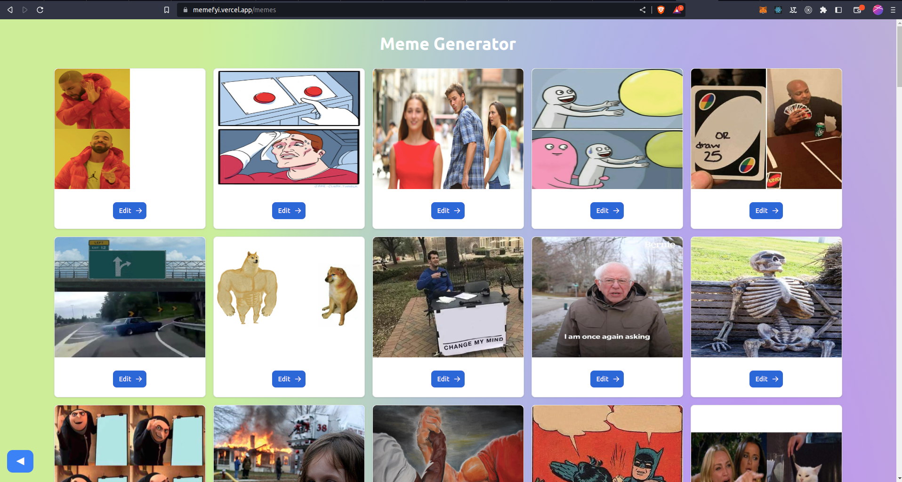The height and width of the screenshot is (482, 902).
Task: Edit the Distracted Boyfriend meme
Action: tap(448, 211)
